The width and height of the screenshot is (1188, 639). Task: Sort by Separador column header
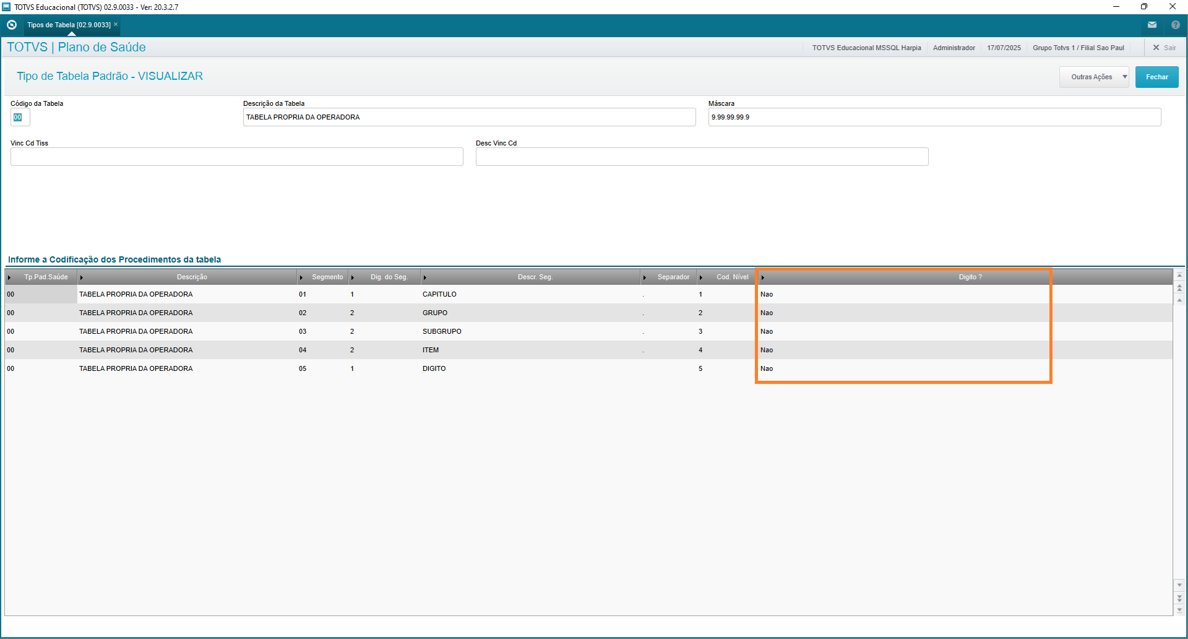point(669,277)
